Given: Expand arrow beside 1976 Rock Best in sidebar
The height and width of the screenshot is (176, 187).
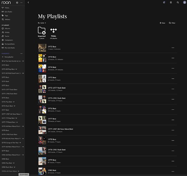Looking at the screenshot, I should (14, 106).
